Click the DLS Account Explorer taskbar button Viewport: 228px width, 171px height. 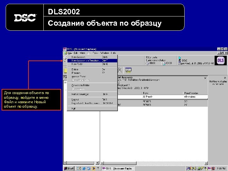pos(118,168)
